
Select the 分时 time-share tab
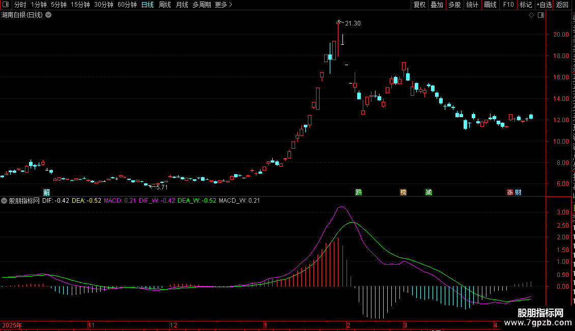[x=20, y=5]
